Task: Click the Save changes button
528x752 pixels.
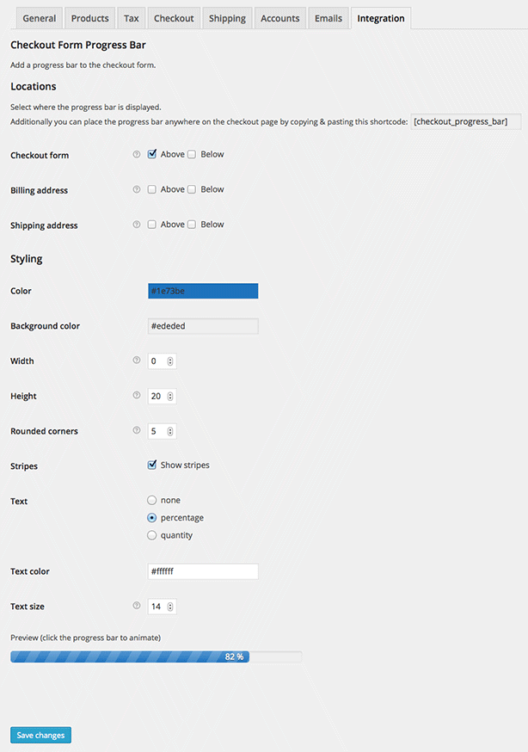Action: tap(40, 735)
